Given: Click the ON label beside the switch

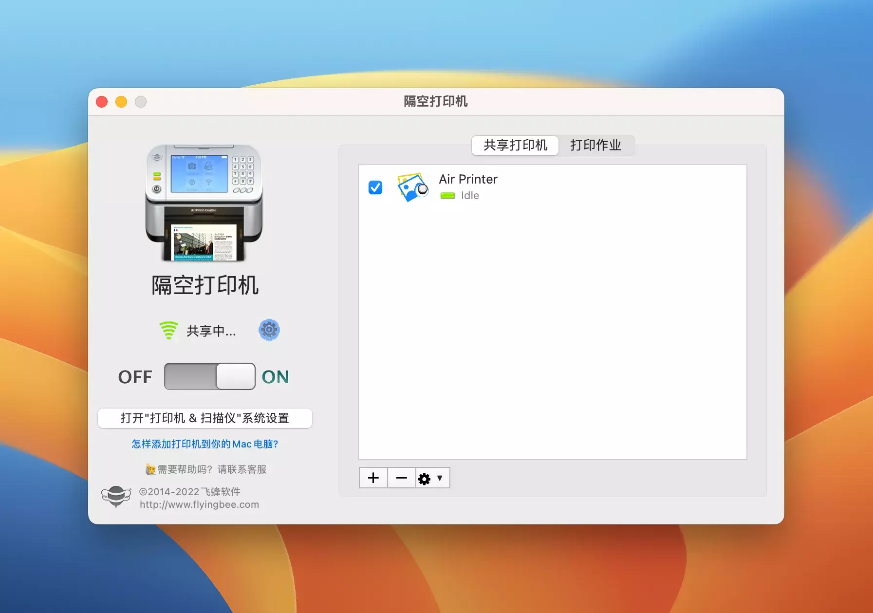Looking at the screenshot, I should [275, 377].
